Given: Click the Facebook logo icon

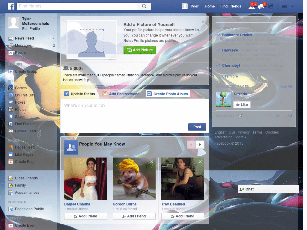Looking at the screenshot, I should coord(11,6).
